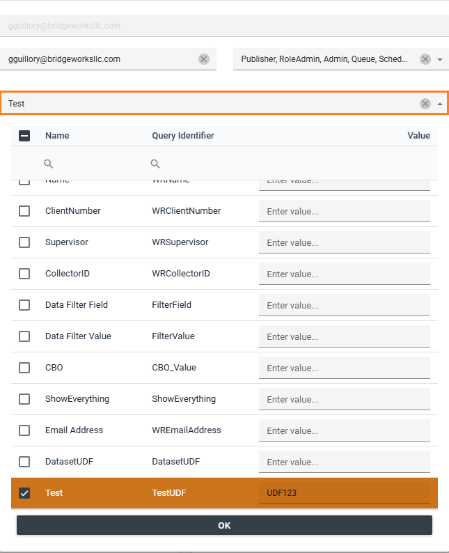Click the Data Filter Field name
Viewport: 449px width, 553px height.
tap(77, 305)
